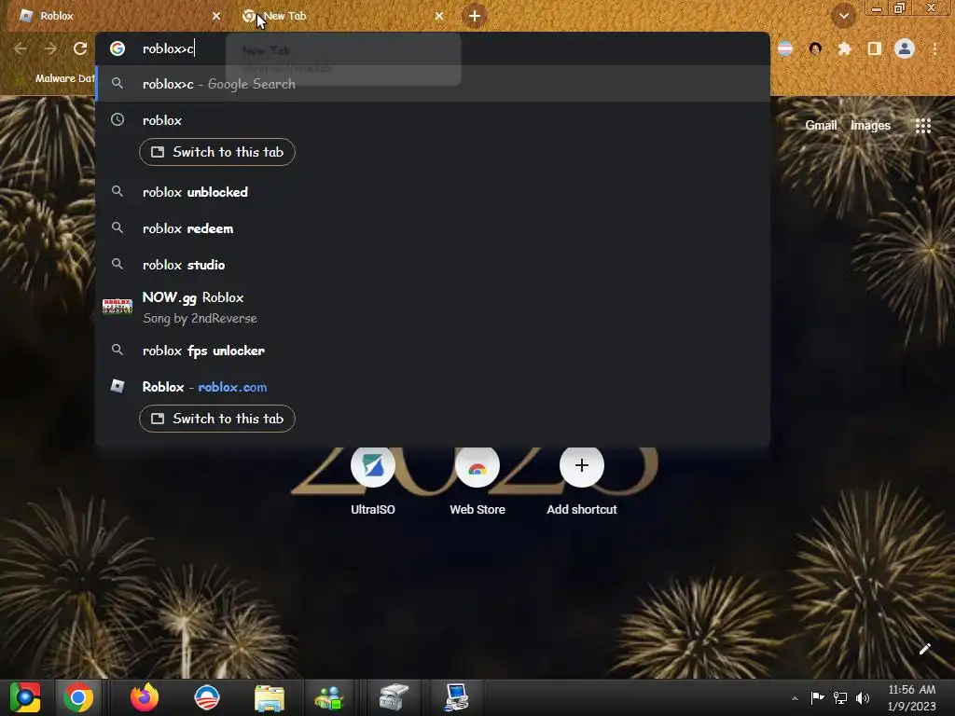Select the 'roblox>c - Google Search' suggestion
The width and height of the screenshot is (955, 716).
(x=433, y=84)
